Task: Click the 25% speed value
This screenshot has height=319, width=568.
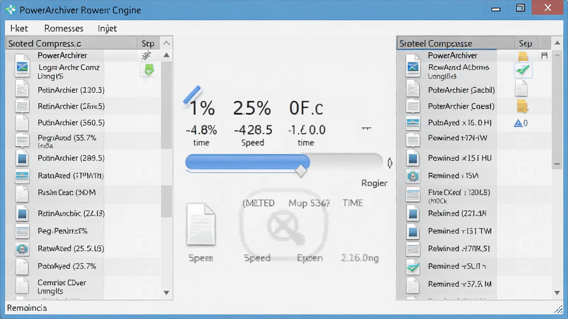Action: (252, 108)
